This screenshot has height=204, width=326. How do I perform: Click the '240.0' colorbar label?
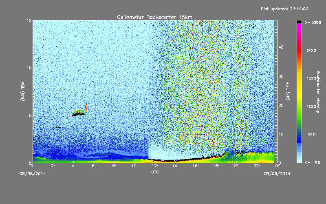click(x=311, y=50)
